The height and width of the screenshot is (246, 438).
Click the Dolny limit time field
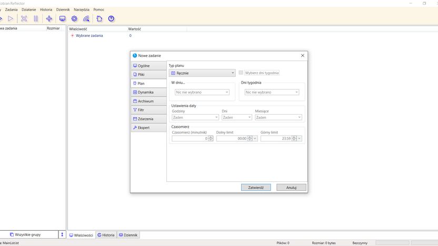coord(232,139)
